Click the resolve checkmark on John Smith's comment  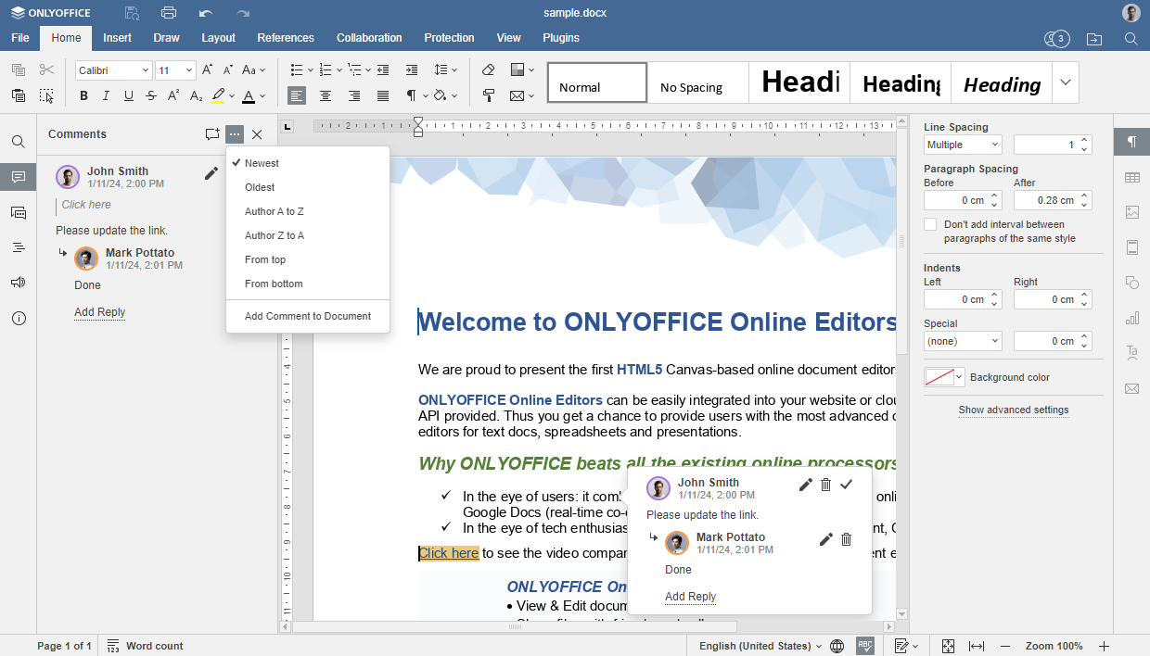pyautogui.click(x=846, y=485)
